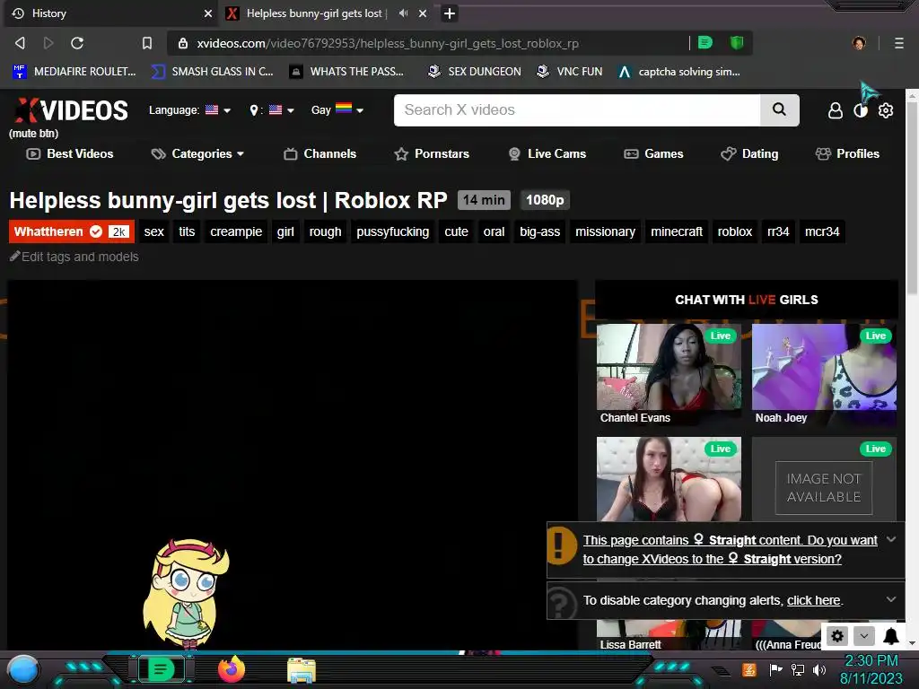Mute the audio of the playing tab
The width and height of the screenshot is (919, 689).
coord(403,13)
